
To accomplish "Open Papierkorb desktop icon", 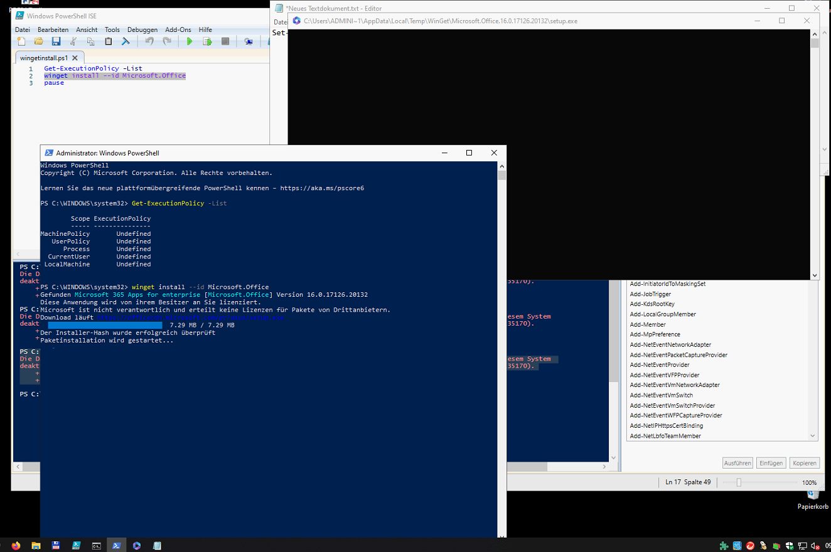I will coord(813,500).
